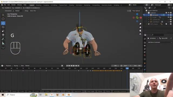
Task: Switch to the Modeling workspace tab
Action: pos(39,5)
